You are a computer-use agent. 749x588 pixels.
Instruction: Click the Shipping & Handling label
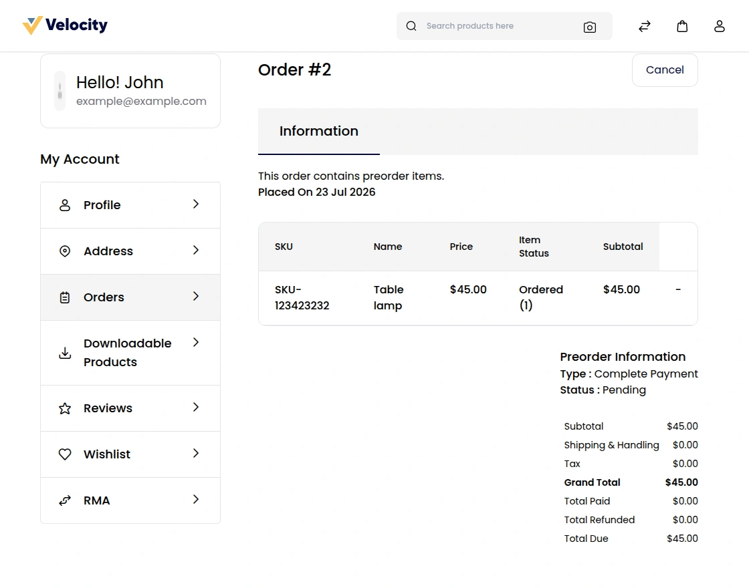611,445
